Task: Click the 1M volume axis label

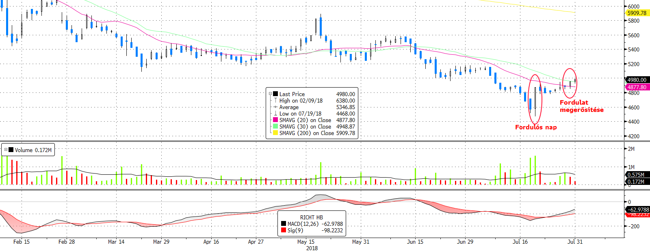Action: 631,167
